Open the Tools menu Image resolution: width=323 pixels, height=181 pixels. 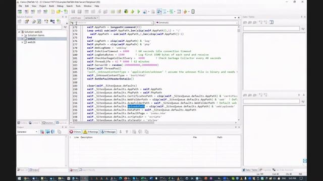[78, 6]
